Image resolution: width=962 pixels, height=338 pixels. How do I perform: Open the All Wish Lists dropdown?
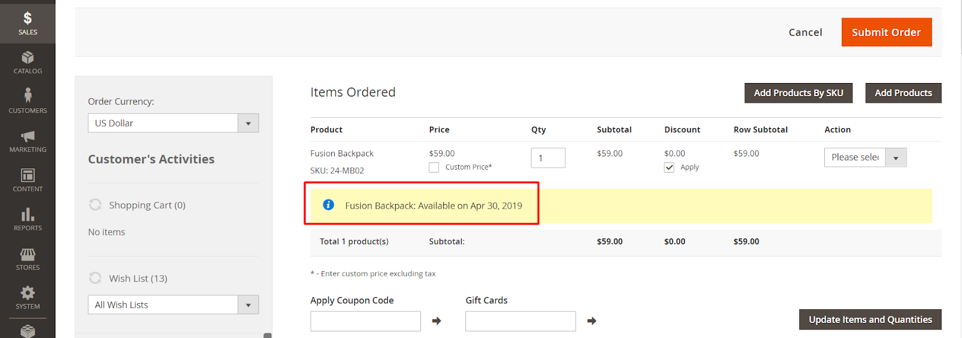click(173, 305)
